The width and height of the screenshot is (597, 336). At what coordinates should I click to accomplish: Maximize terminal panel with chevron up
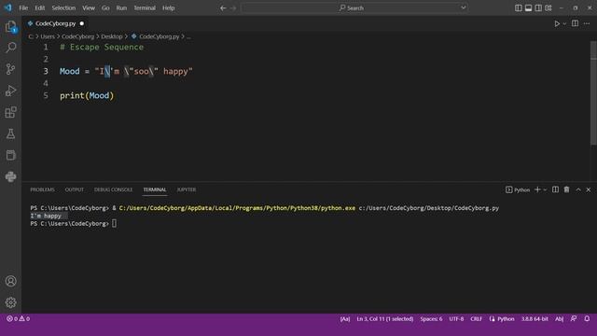click(x=578, y=189)
